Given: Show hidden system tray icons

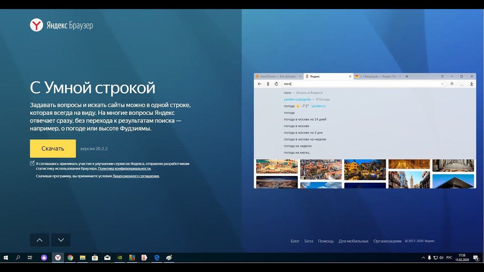Looking at the screenshot, I should pyautogui.click(x=423, y=258).
